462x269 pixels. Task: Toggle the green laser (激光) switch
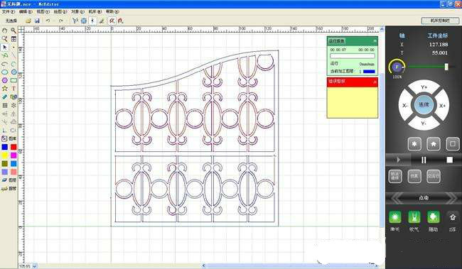[x=394, y=217]
